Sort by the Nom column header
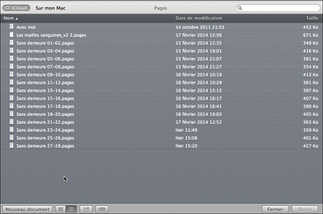The image size is (323, 214). [x=10, y=18]
